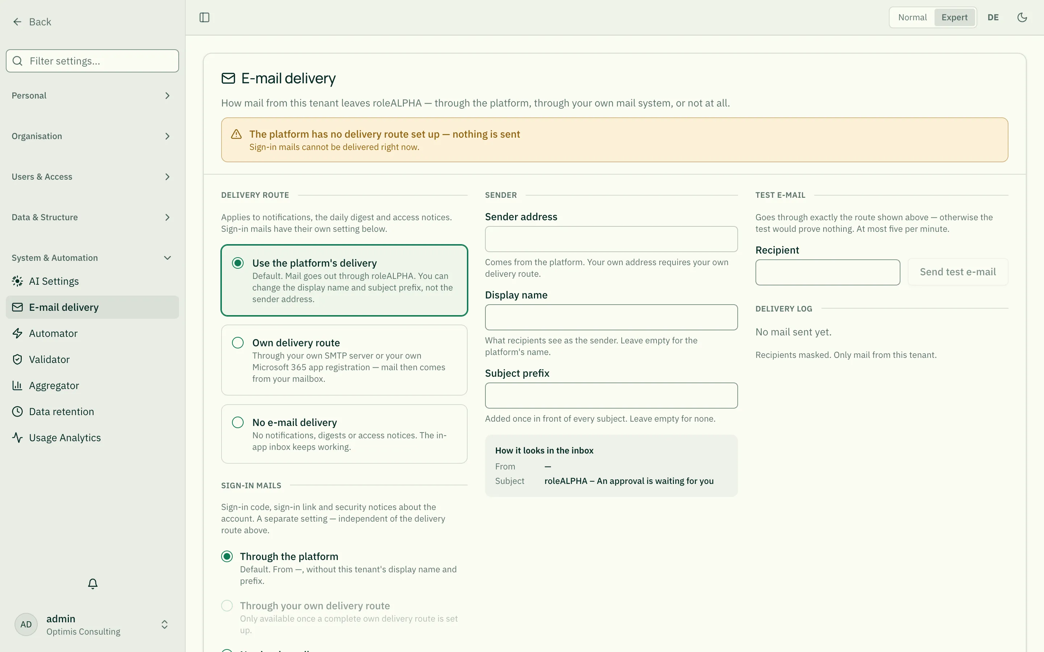Open Usage Analytics page
The width and height of the screenshot is (1044, 652).
click(92, 438)
